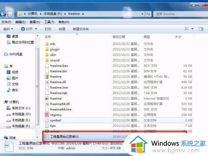Select 桌面 in navigation pane

(x=12, y=36)
